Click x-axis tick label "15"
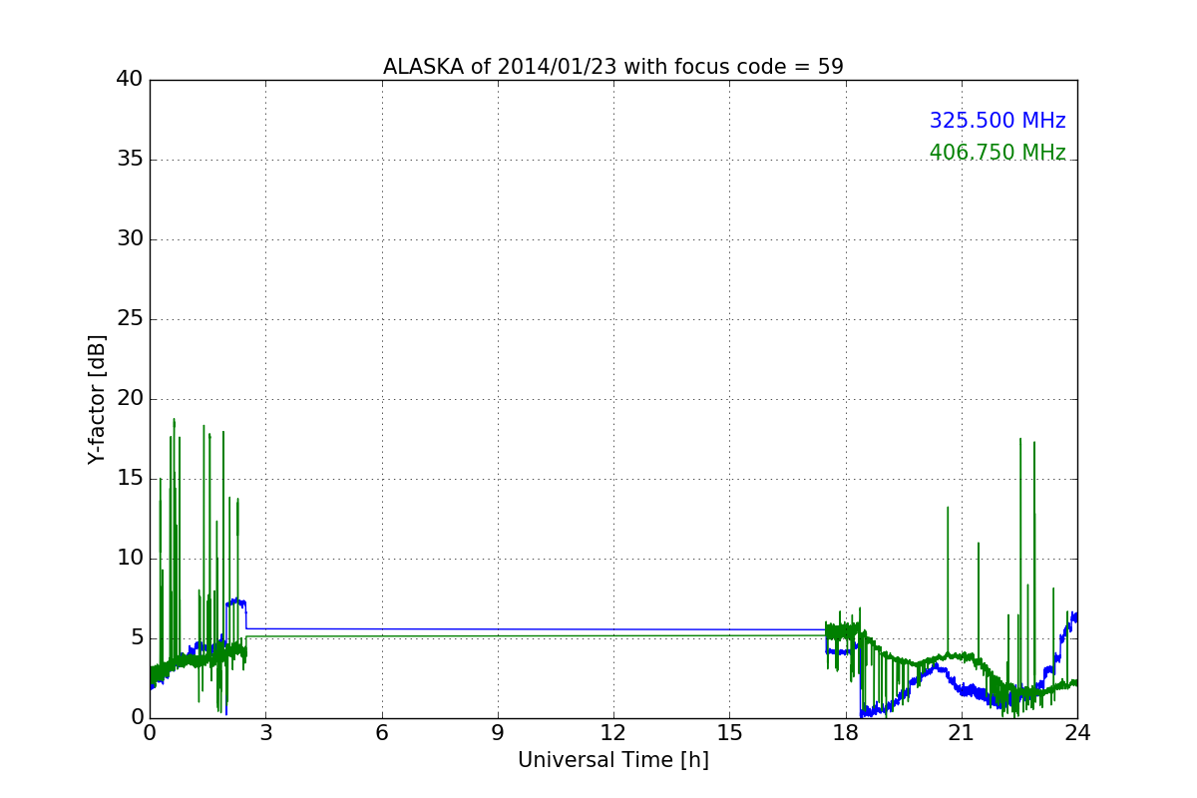The image size is (1197, 798). (x=729, y=733)
